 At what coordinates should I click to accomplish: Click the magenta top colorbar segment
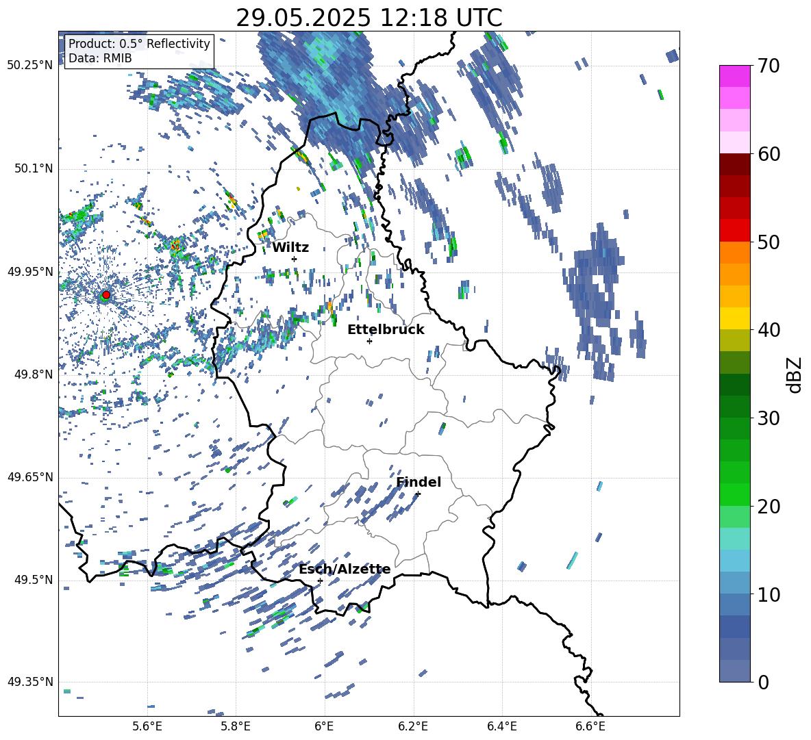(x=734, y=76)
